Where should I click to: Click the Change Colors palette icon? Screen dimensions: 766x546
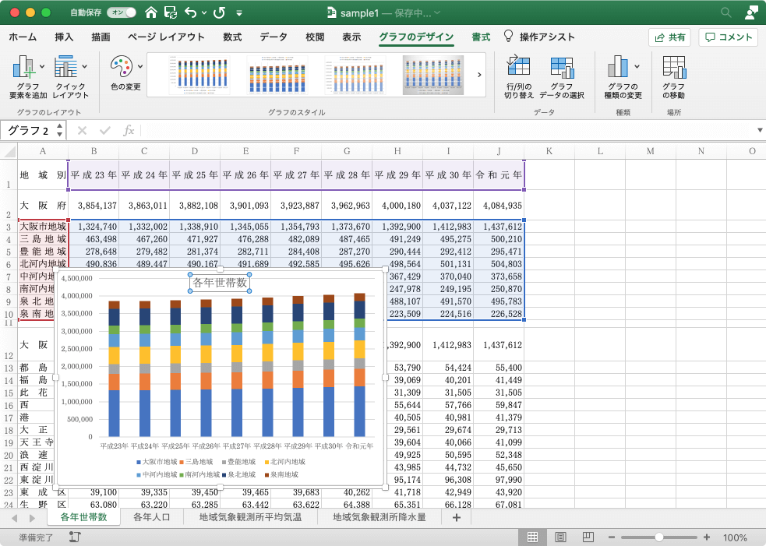pos(122,67)
